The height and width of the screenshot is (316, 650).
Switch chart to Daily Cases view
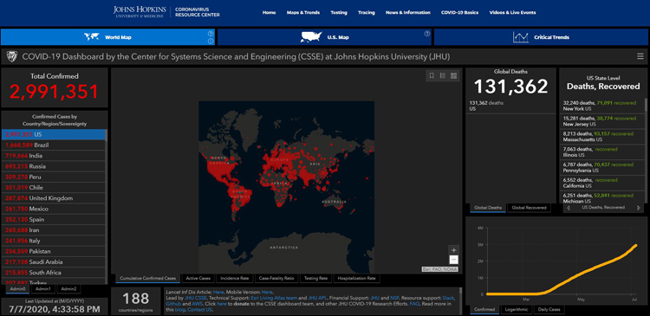click(549, 309)
